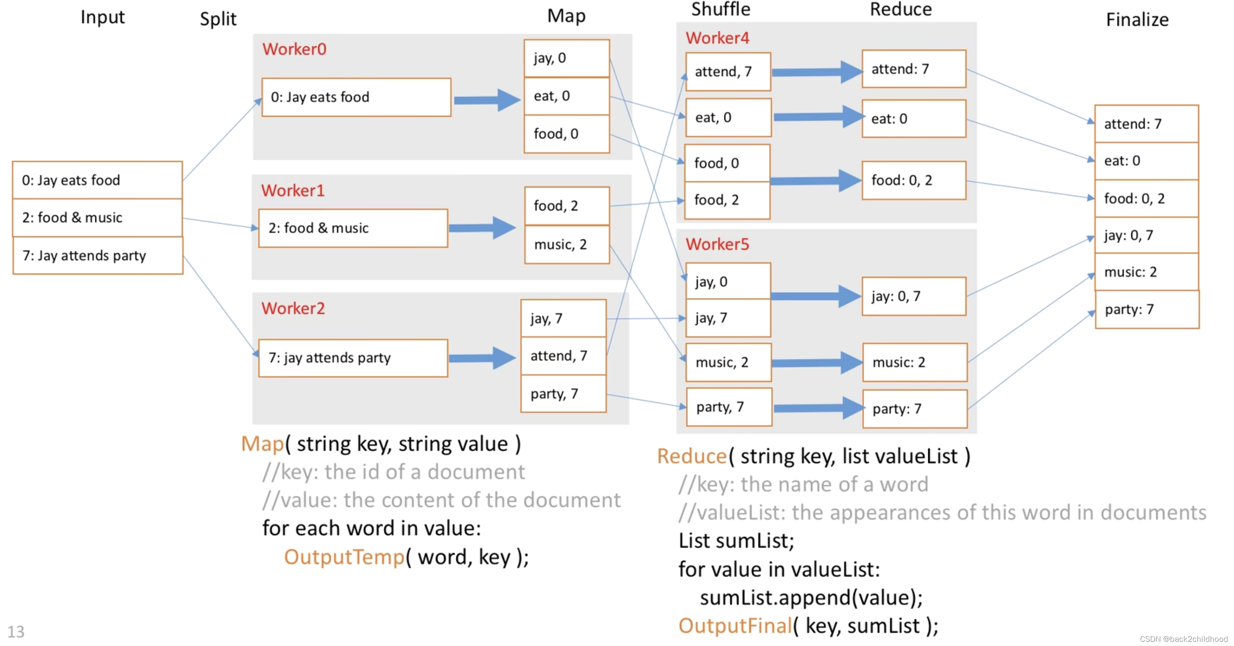Click shuffled "jay, 0" box in Worker5
Image resolution: width=1234 pixels, height=646 pixels.
[x=728, y=281]
